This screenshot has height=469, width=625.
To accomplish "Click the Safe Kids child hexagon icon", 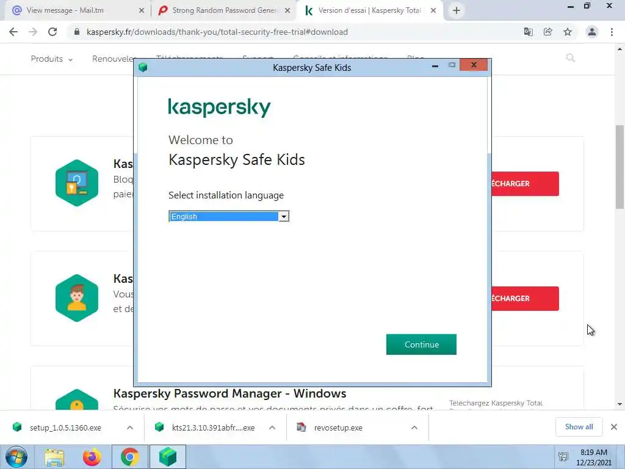I will click(x=77, y=297).
